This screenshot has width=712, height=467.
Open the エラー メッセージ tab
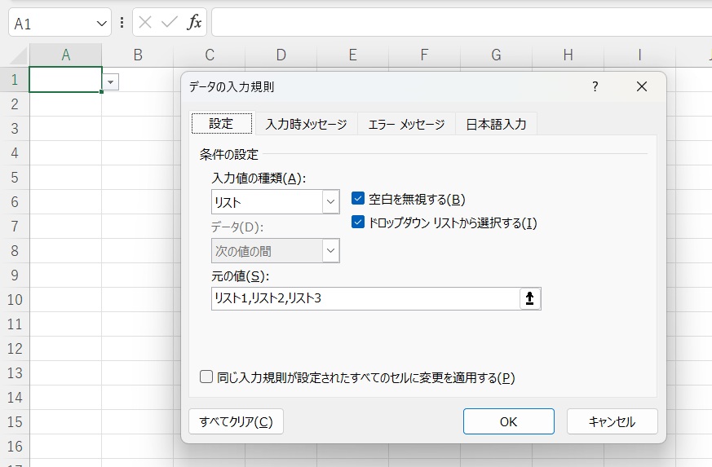point(406,124)
